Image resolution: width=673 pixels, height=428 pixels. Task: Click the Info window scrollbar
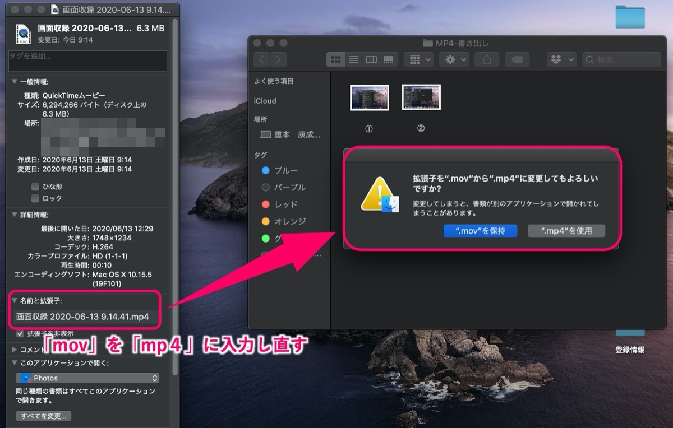[175, 196]
